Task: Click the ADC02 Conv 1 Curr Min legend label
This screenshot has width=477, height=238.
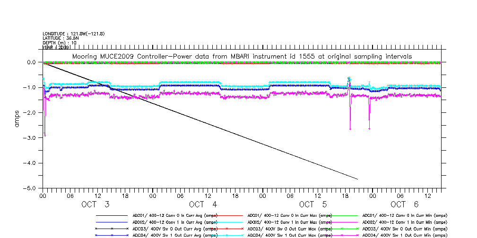Action: [x=404, y=222]
